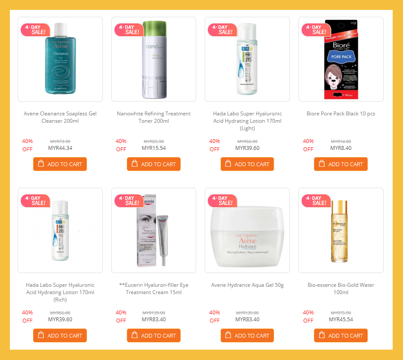The image size is (403, 360).
Task: View Biore Pore Pack product image
Action: pos(341,59)
